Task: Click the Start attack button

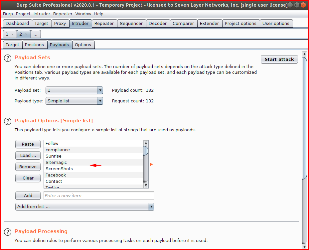Action: pos(279,59)
